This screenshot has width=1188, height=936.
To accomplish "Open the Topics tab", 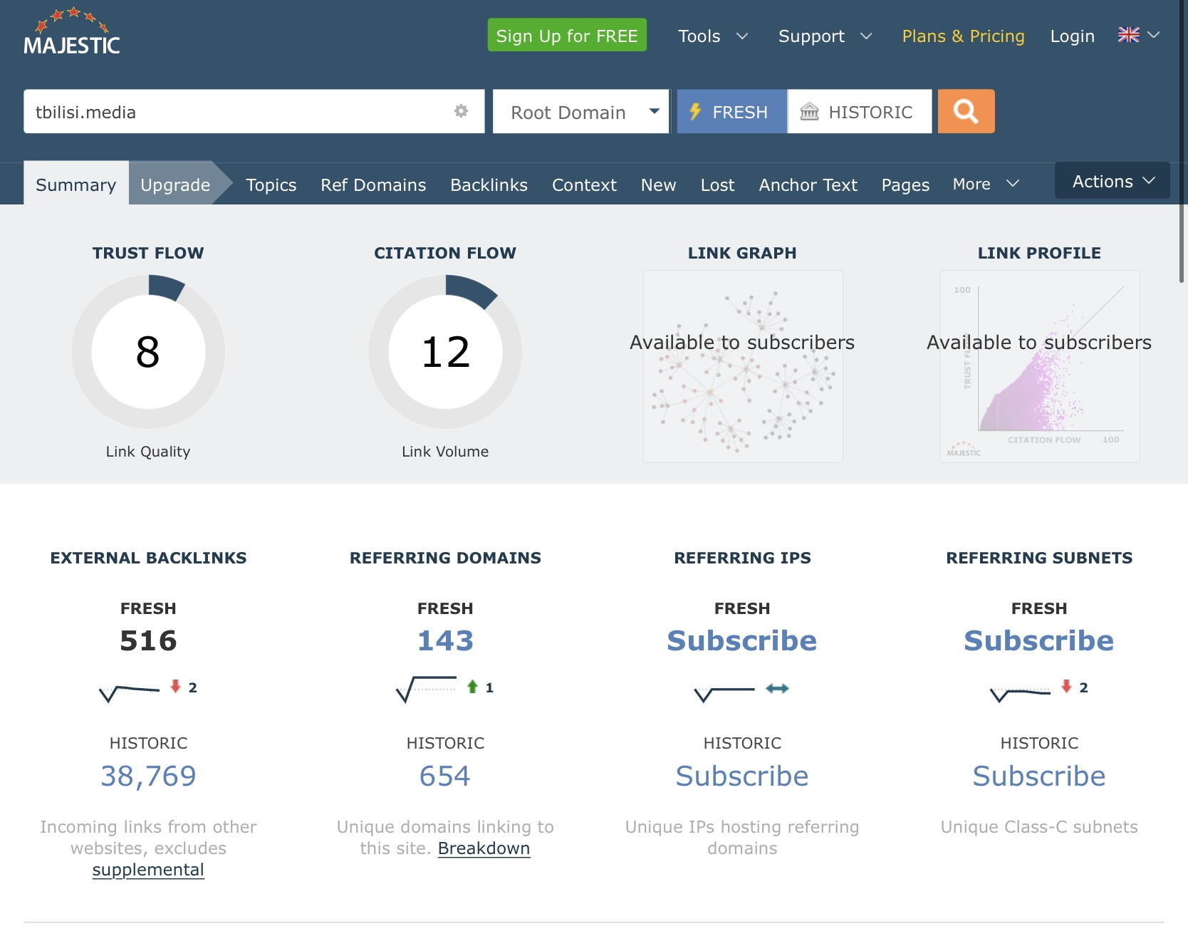I will click(271, 184).
